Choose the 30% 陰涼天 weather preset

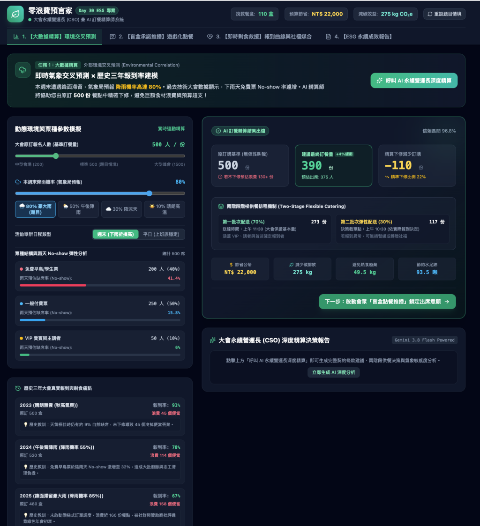(121, 209)
